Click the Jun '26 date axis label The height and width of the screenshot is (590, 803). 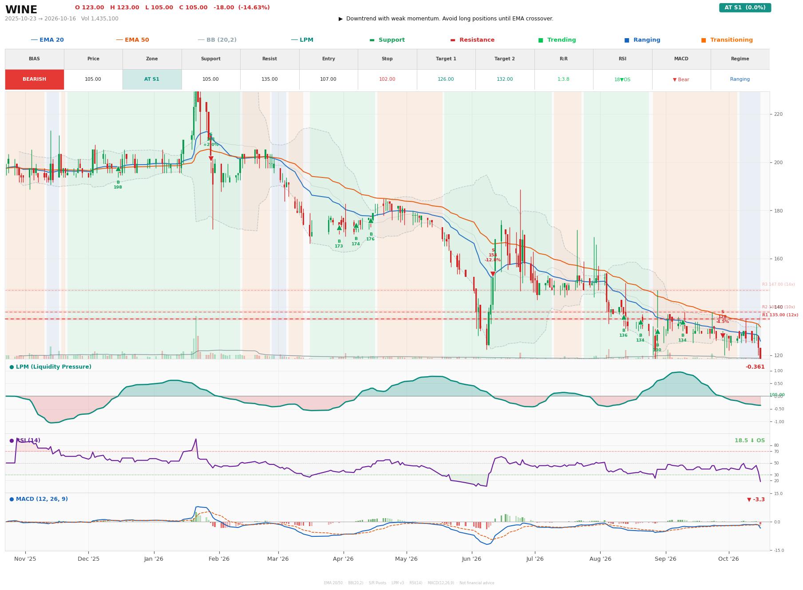471,559
